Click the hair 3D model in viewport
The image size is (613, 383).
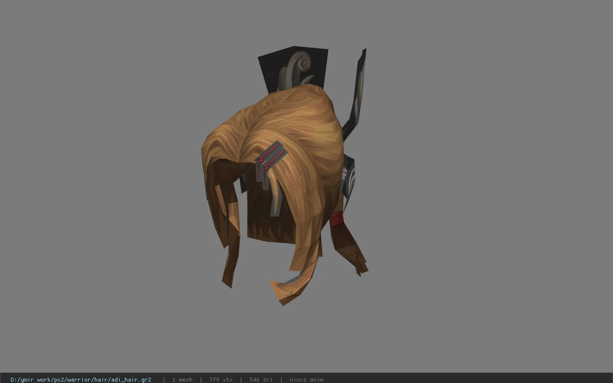click(x=285, y=176)
